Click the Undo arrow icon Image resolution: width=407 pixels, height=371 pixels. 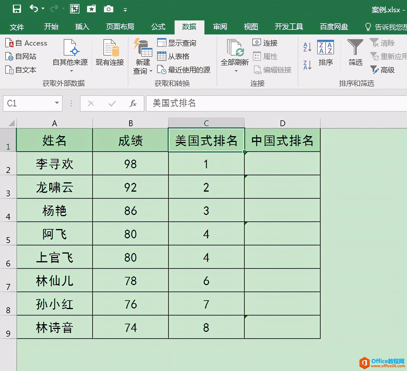click(34, 9)
